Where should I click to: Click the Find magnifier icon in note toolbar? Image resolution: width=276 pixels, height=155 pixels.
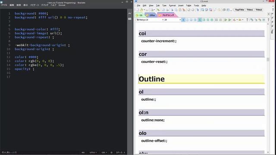[x=215, y=10]
